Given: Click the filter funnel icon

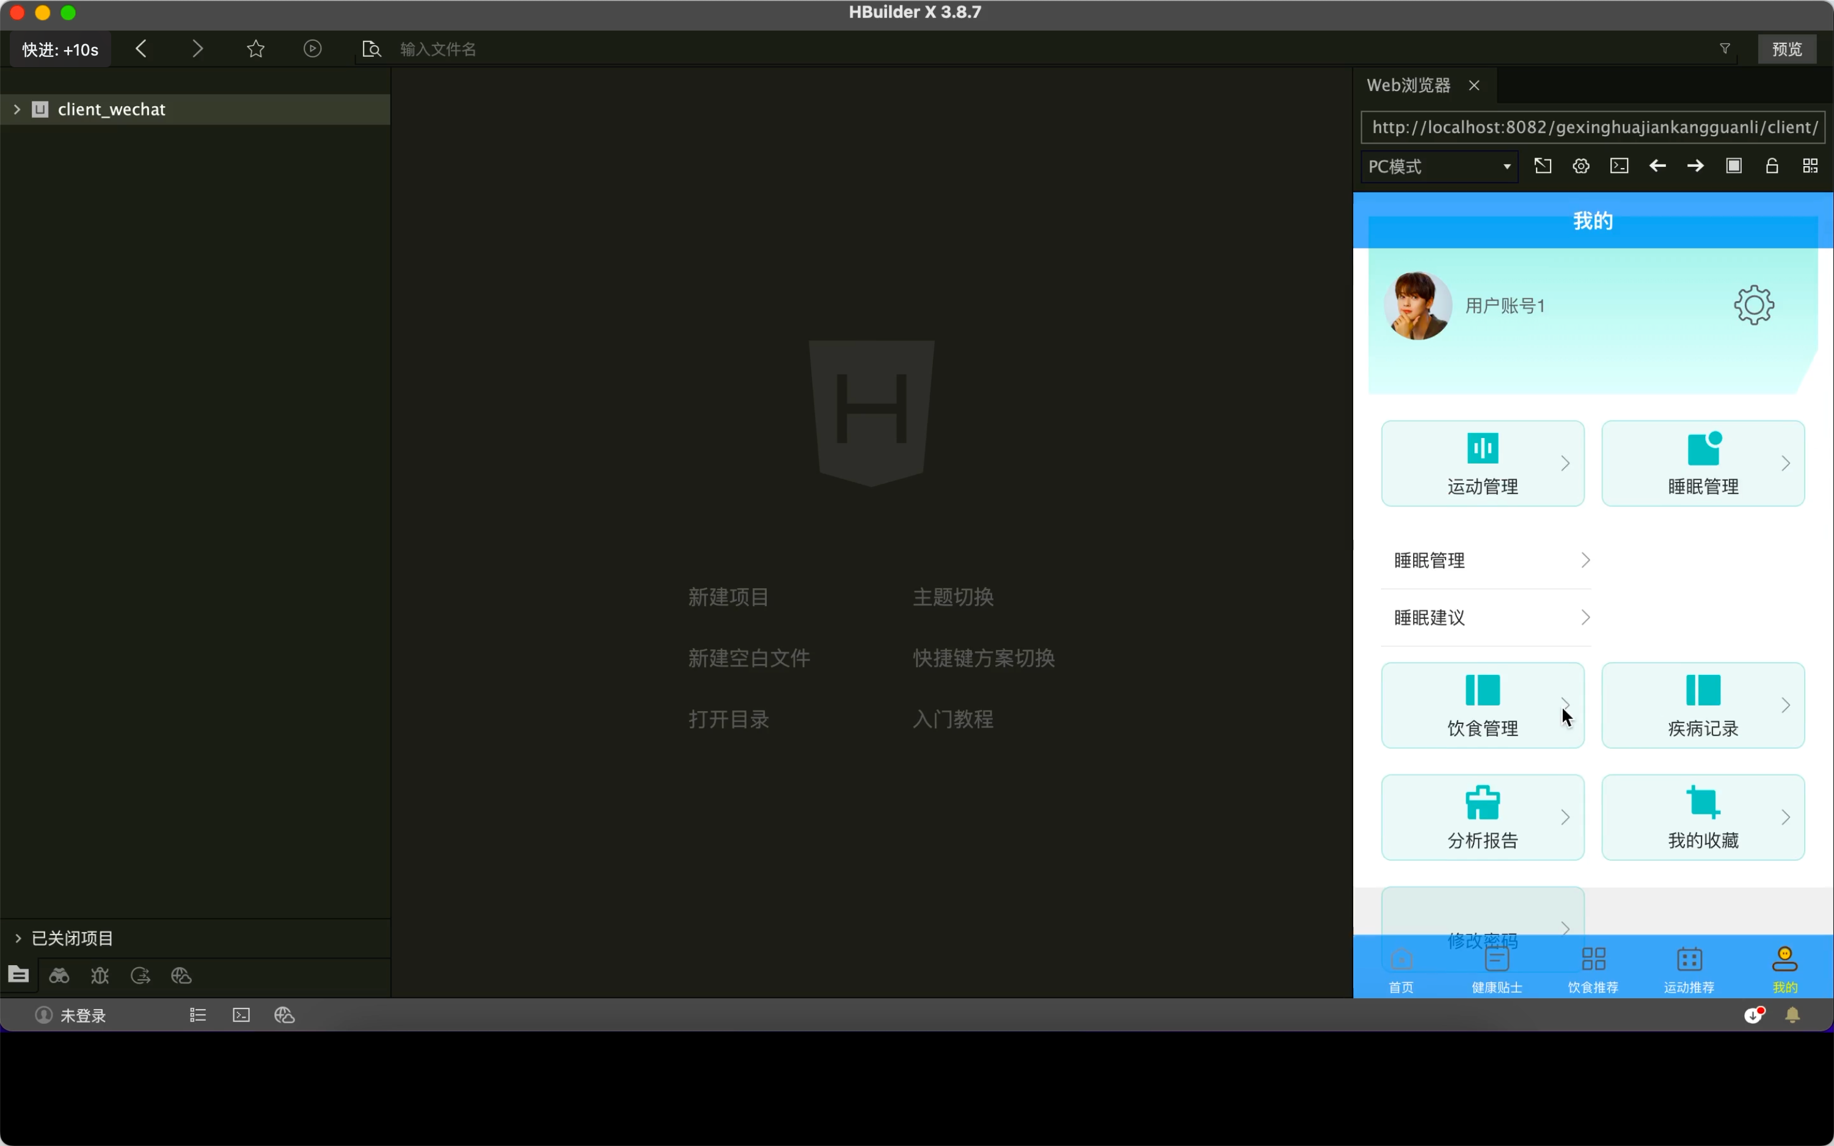Looking at the screenshot, I should (x=1725, y=49).
